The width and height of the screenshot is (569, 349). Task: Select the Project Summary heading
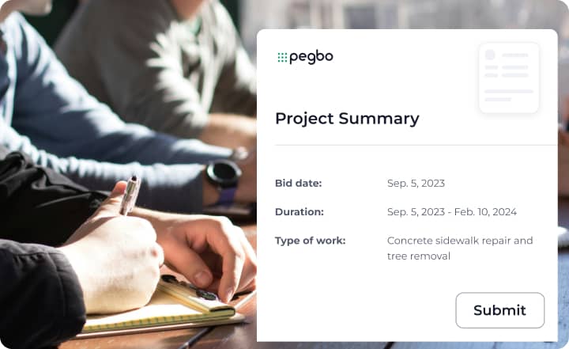tap(347, 119)
